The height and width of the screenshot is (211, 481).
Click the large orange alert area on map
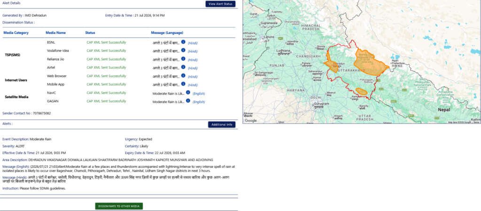[370, 63]
